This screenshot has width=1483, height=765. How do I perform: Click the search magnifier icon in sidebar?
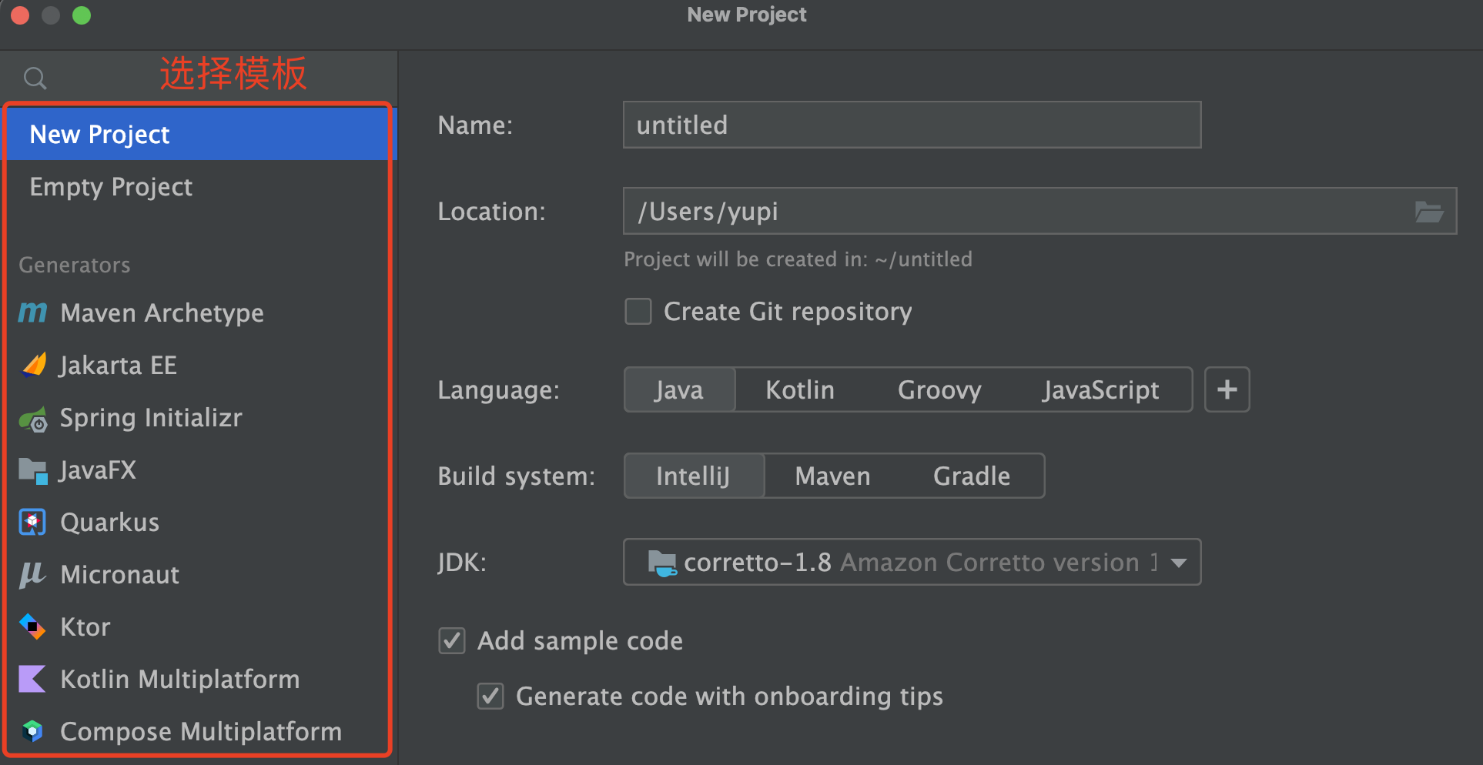coord(35,78)
